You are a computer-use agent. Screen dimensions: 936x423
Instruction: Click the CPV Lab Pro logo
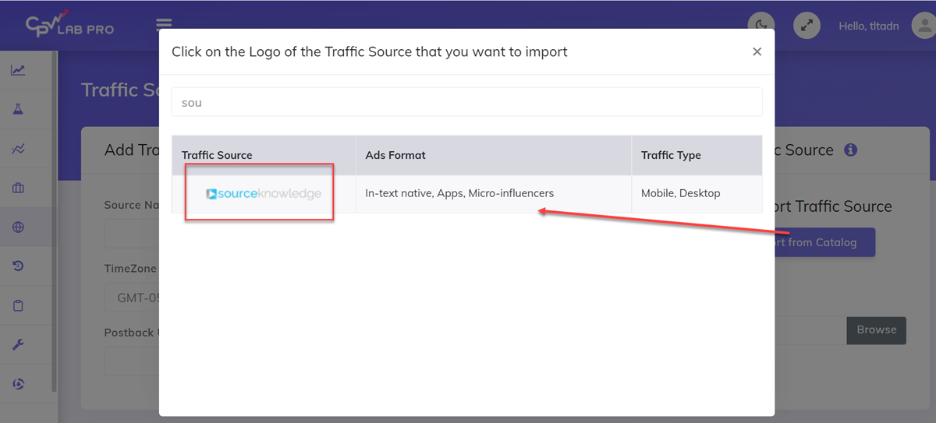(69, 25)
